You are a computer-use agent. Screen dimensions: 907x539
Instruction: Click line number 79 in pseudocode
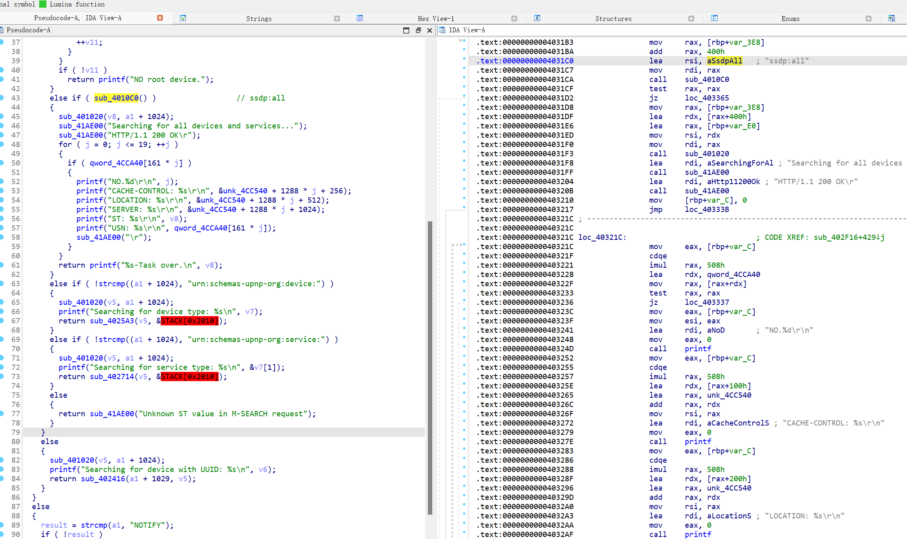tap(15, 432)
